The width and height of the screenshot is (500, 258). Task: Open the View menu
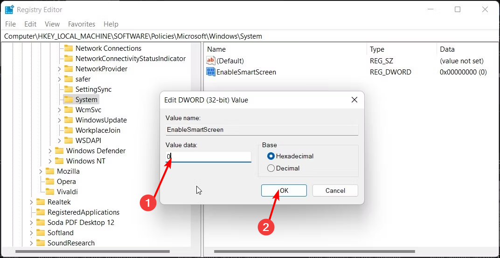pos(52,24)
